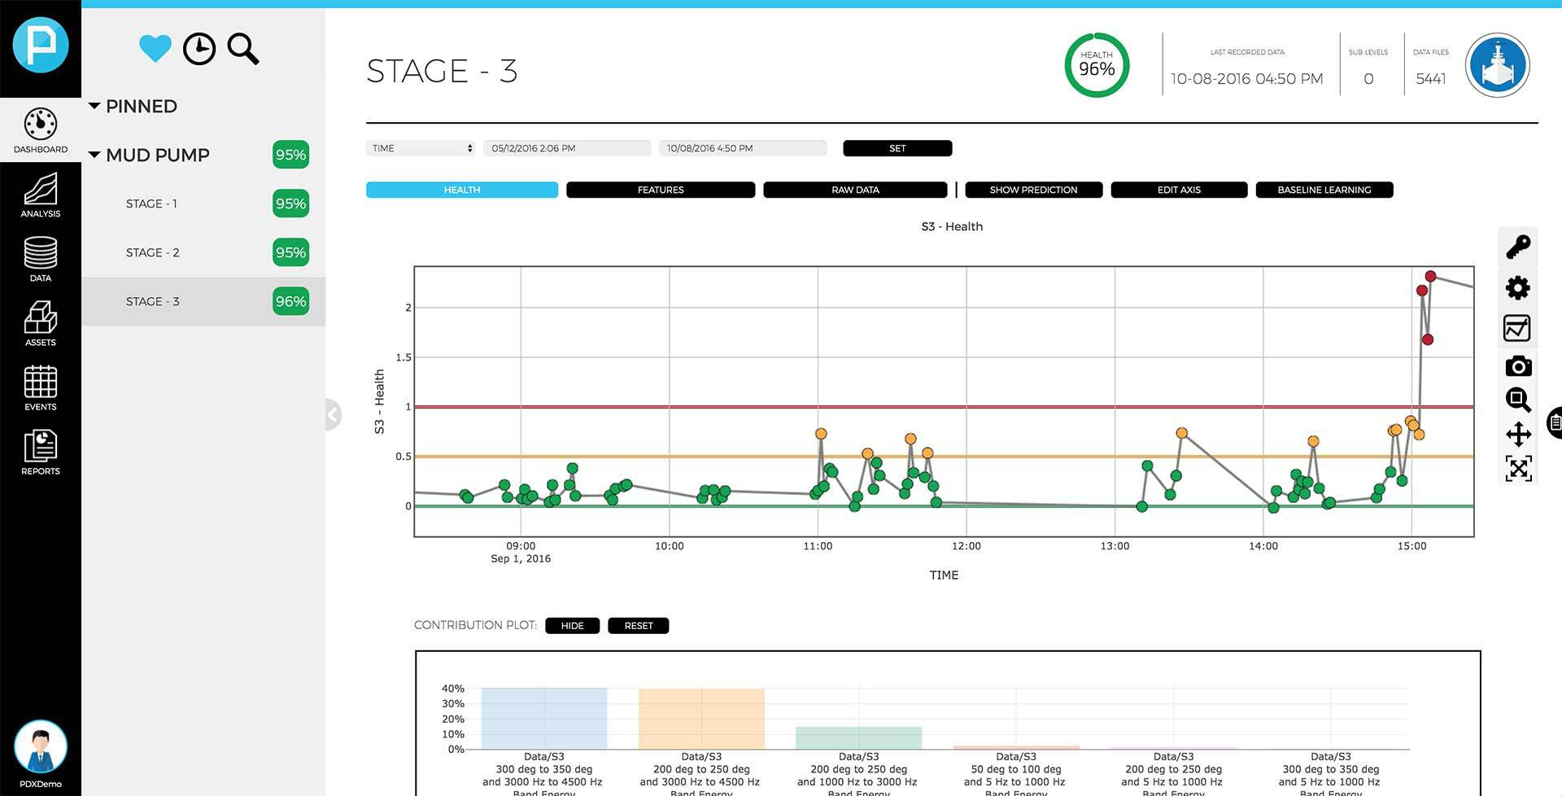
Task: Switch to the Features tab
Action: [x=660, y=190]
